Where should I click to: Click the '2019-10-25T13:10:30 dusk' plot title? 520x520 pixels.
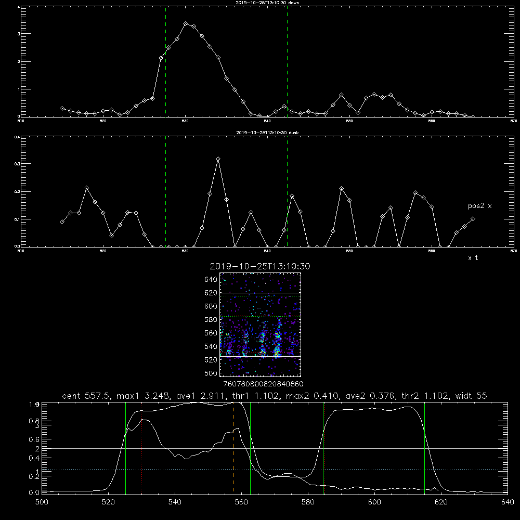pyautogui.click(x=267, y=133)
